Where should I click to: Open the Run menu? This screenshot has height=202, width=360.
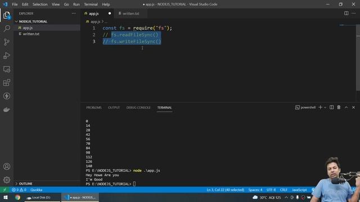point(76,4)
